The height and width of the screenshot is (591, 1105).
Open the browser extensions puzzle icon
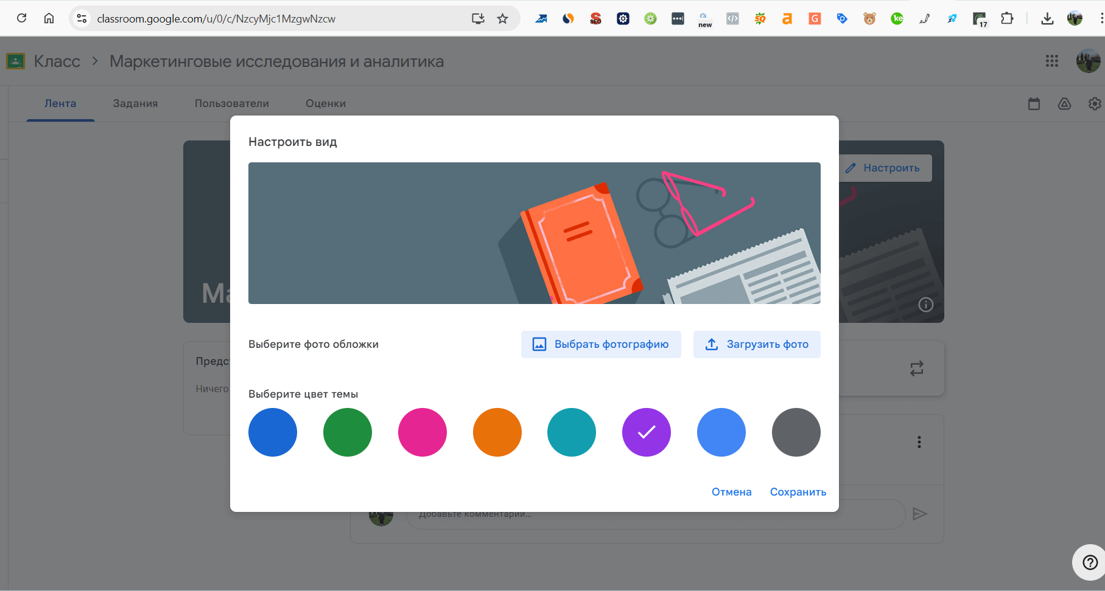[1007, 19]
